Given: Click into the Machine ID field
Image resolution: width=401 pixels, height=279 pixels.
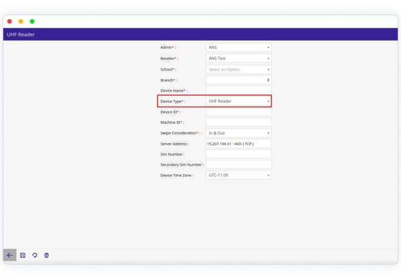Looking at the screenshot, I should tap(239, 123).
